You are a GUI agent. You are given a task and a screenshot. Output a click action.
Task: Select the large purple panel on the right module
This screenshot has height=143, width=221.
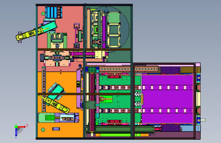pos(167,99)
